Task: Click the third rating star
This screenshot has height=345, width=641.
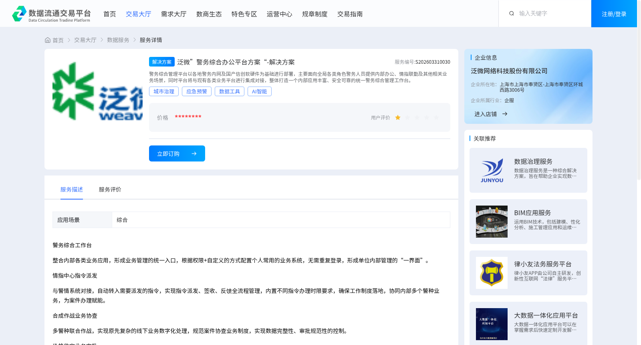Action: pos(417,117)
